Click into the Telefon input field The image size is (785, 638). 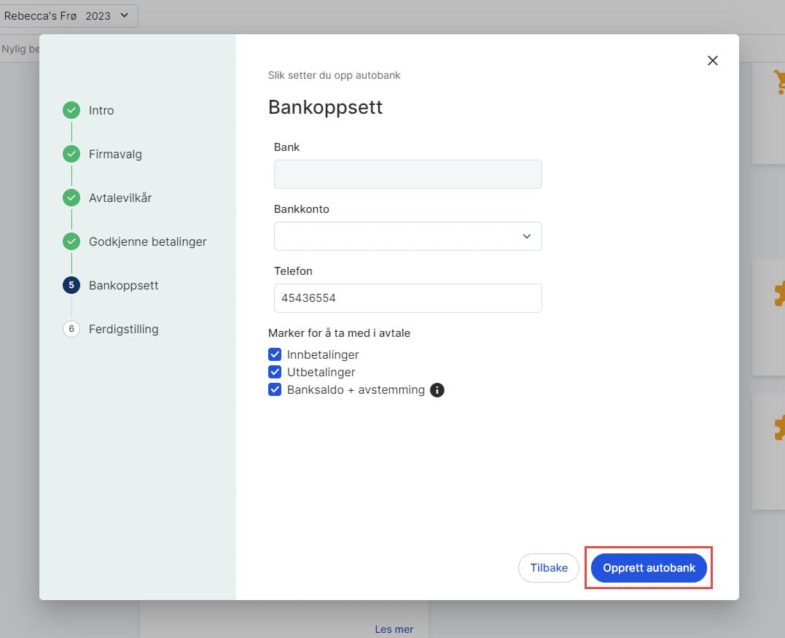(x=407, y=298)
